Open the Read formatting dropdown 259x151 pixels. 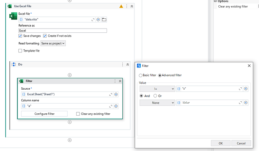tap(53, 43)
